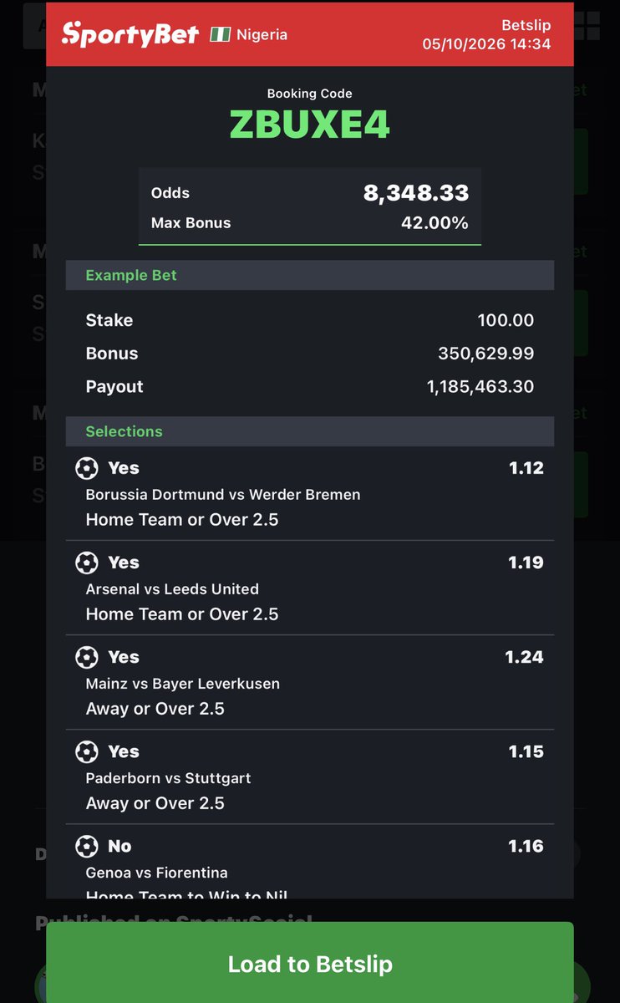Select the ZBUXE4 booking code text
This screenshot has width=620, height=1003.
[310, 125]
